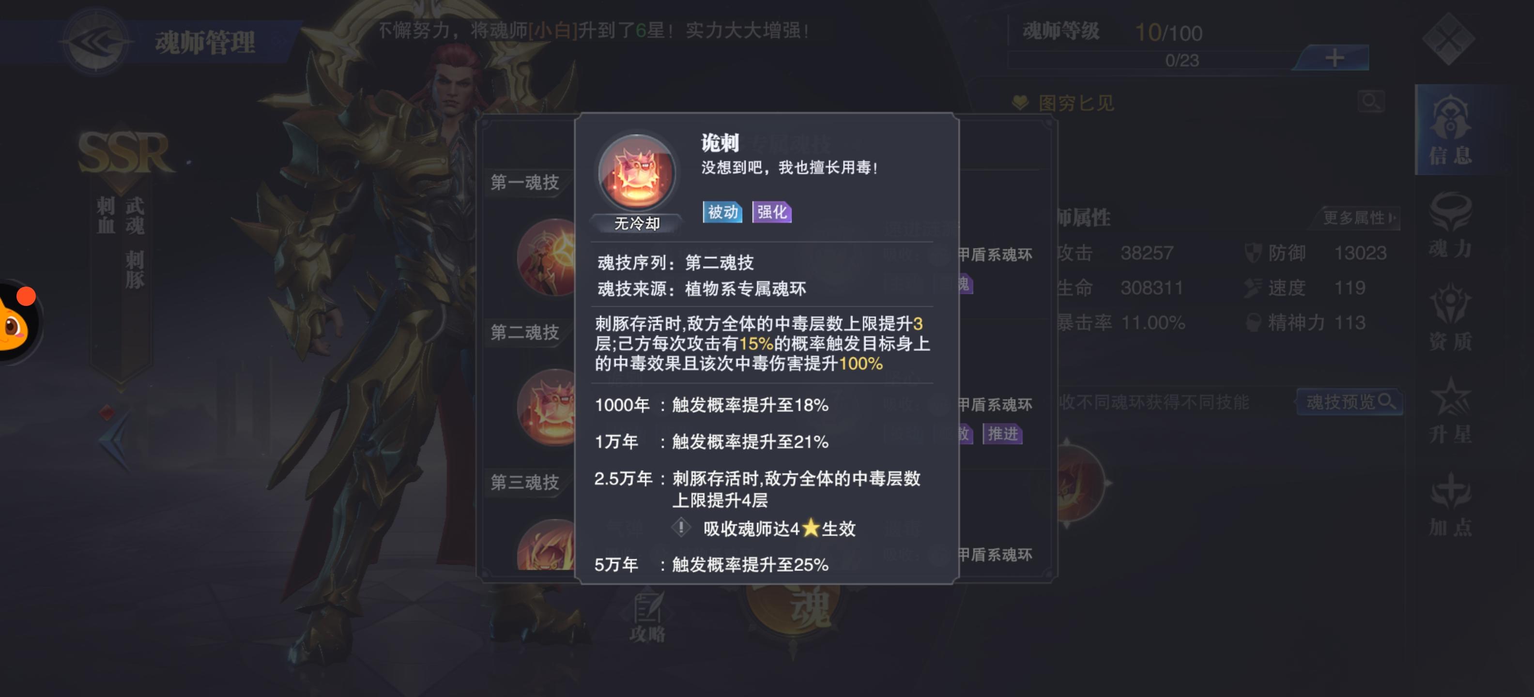Viewport: 1534px width, 697px height.
Task: Open the 加点 sidebar icon
Action: 1451,503
